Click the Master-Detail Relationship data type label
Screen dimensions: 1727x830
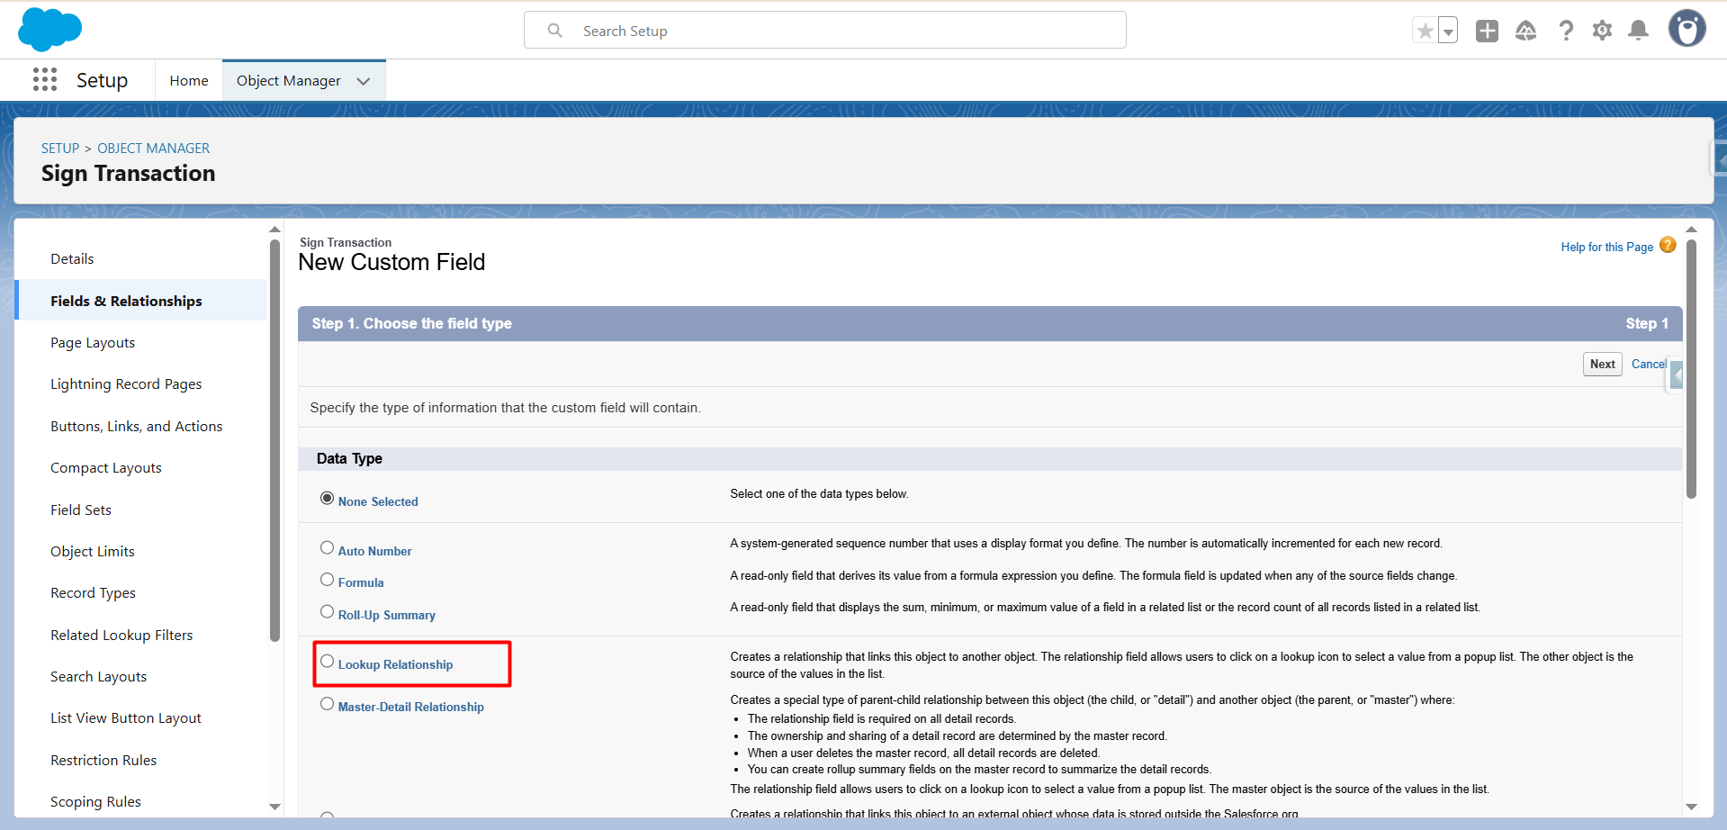(411, 708)
